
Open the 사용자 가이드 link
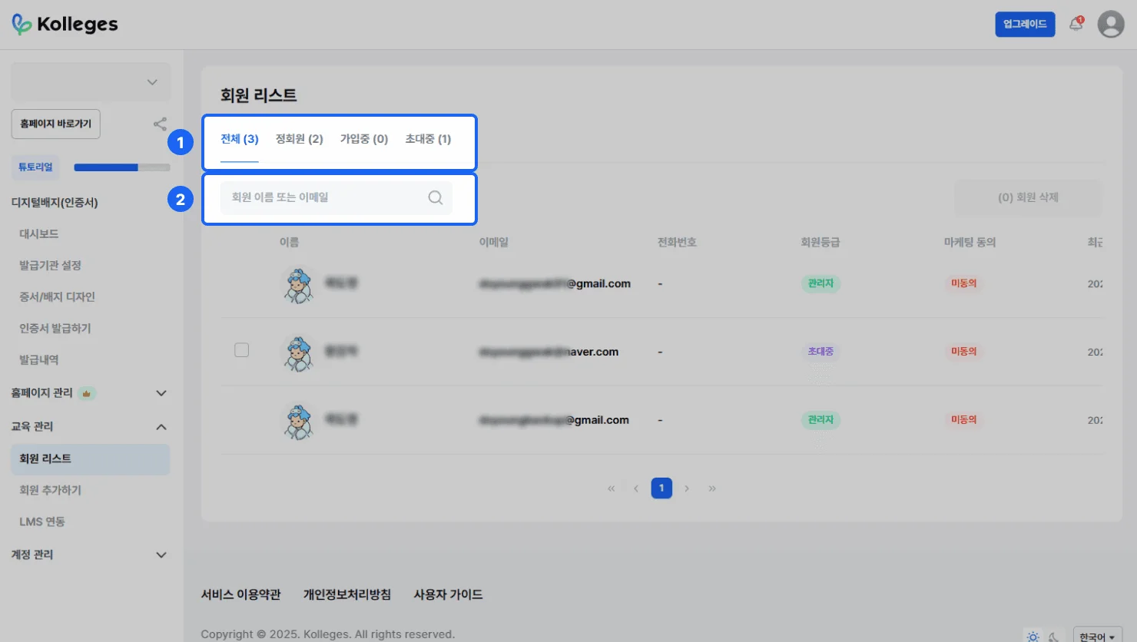click(x=449, y=595)
